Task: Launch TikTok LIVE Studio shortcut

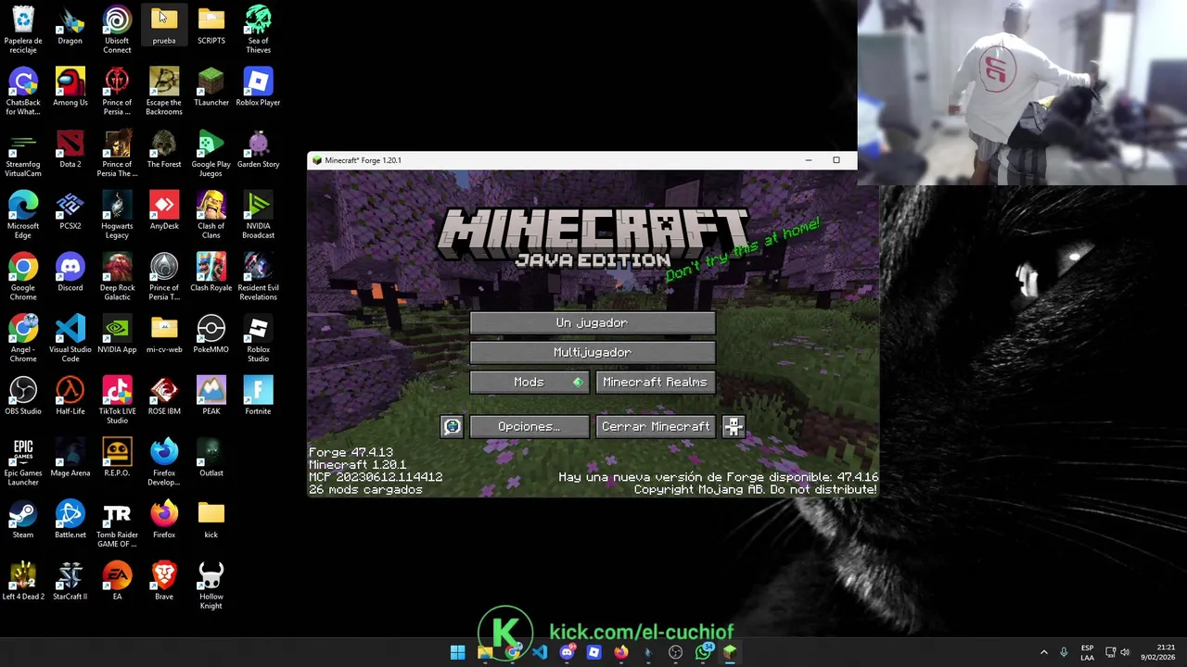Action: pyautogui.click(x=117, y=400)
